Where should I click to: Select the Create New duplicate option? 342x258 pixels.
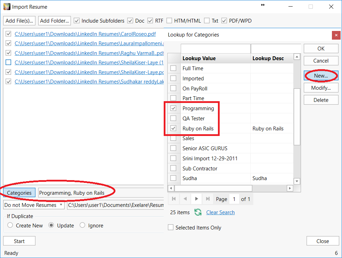pos(10,225)
